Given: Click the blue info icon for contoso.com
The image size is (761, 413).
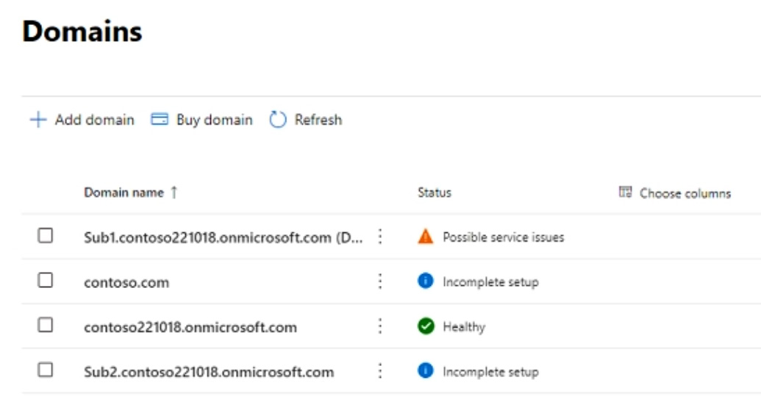Looking at the screenshot, I should [x=425, y=281].
